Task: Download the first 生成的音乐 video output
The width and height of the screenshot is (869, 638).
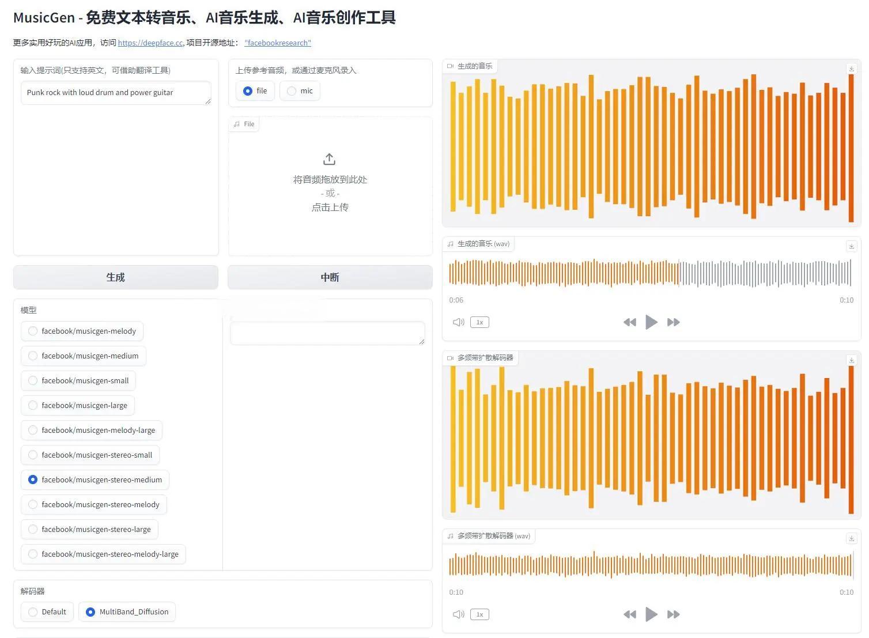Action: coord(851,69)
